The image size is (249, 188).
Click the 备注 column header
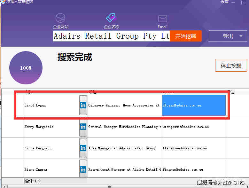(230, 92)
